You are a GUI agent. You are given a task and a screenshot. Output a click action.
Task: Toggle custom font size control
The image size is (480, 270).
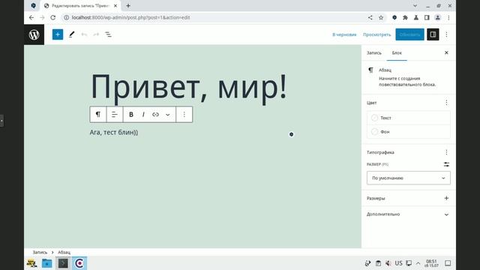pos(446,164)
